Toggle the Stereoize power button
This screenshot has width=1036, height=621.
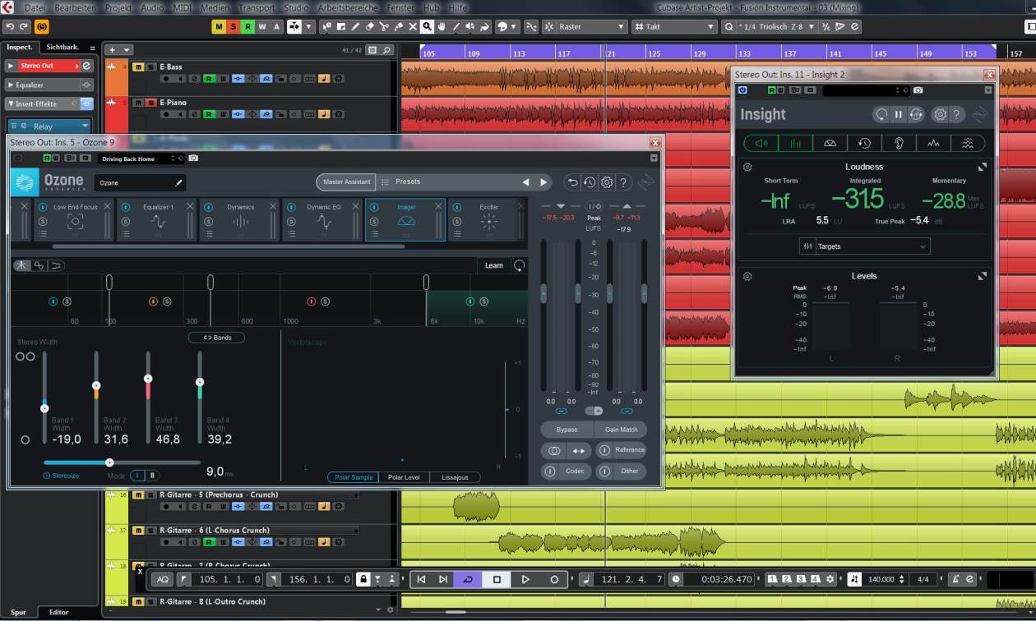click(x=47, y=476)
